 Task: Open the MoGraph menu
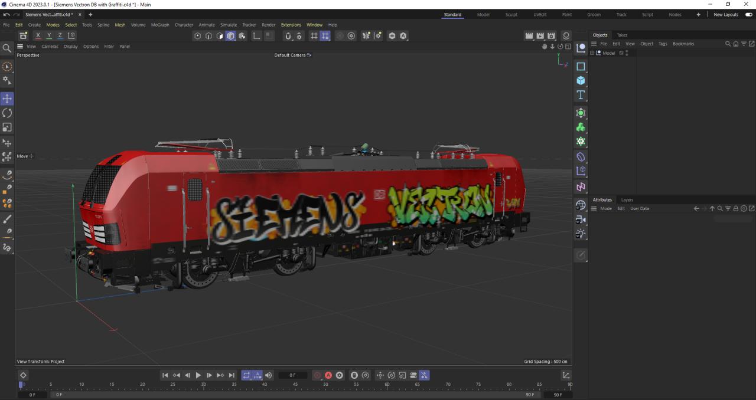pyautogui.click(x=159, y=25)
